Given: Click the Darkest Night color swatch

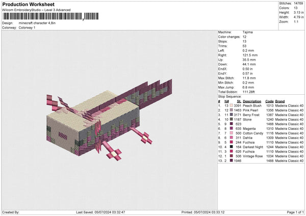Looking at the screenshot, I should (x=231, y=147).
